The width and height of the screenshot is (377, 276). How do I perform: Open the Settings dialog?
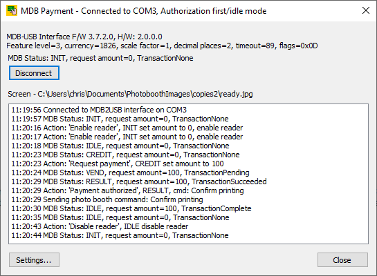[34, 260]
